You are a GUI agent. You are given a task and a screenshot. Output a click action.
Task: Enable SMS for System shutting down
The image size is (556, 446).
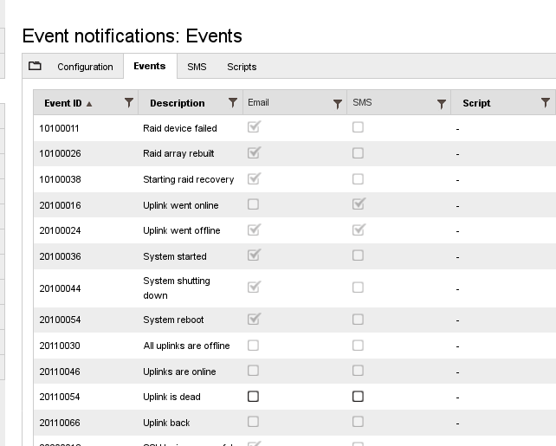(x=358, y=288)
